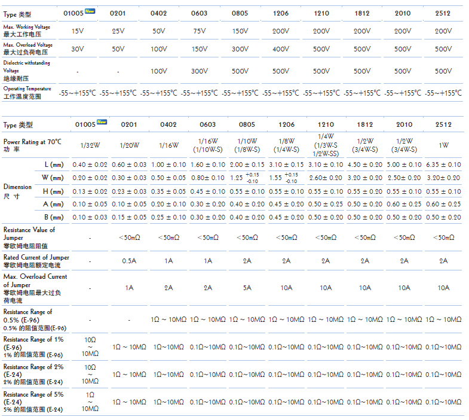
Task: Click the Resistance Value of Jumper label
Action: click(x=29, y=238)
